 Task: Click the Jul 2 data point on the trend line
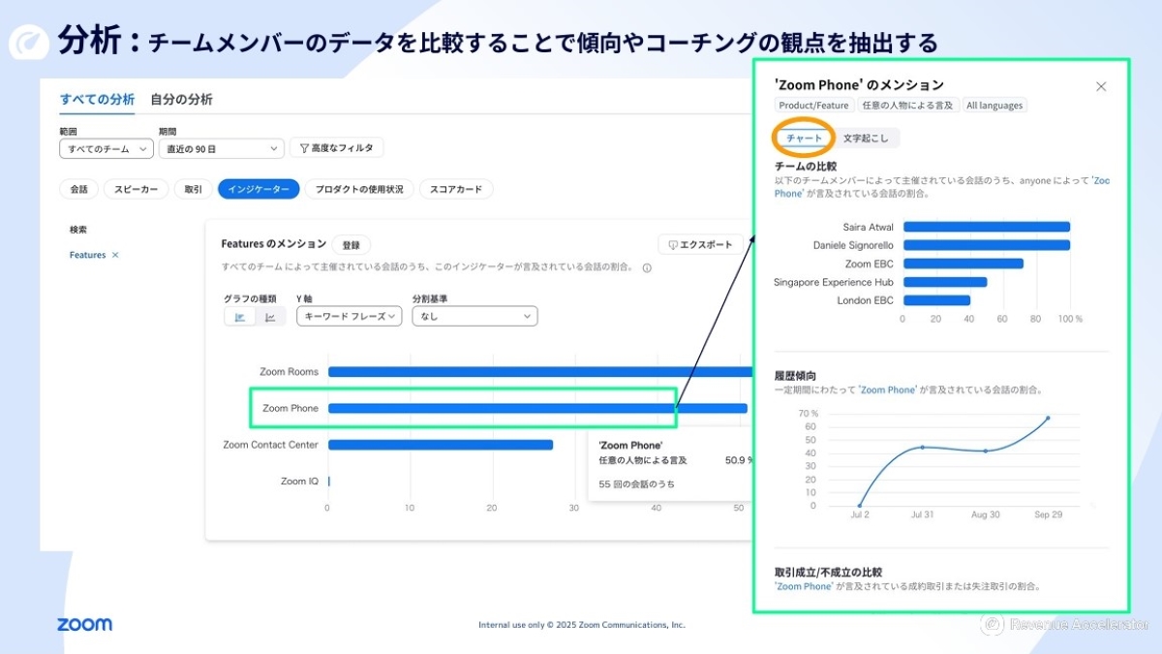(x=860, y=506)
